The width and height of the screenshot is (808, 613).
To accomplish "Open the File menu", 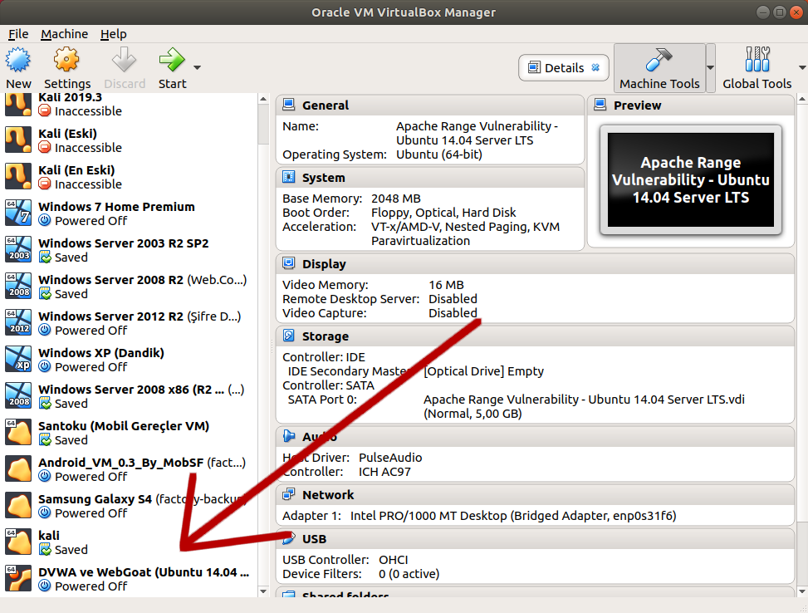I will click(x=18, y=34).
